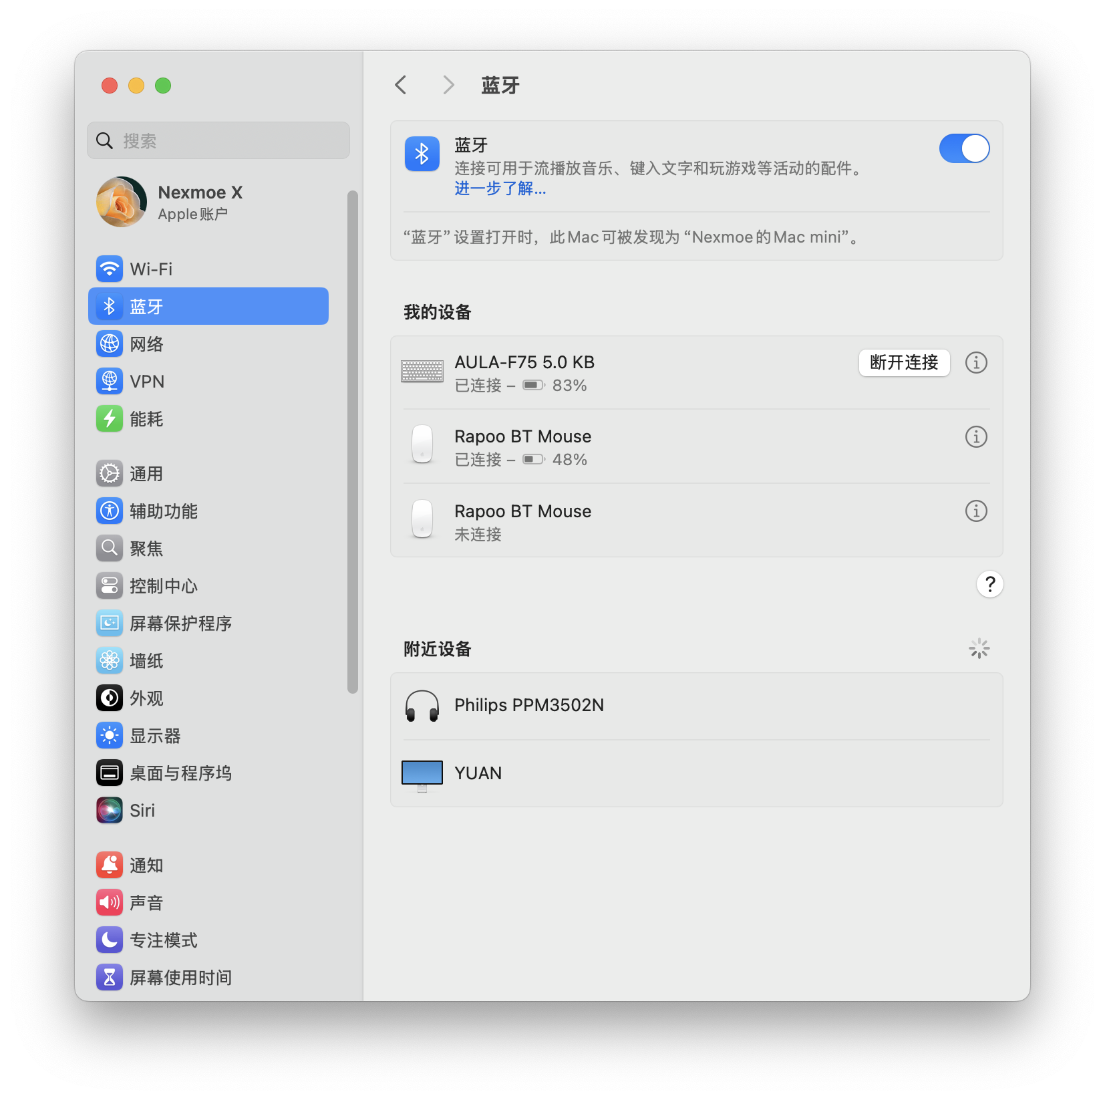Open 能耗 lightning bolt icon
This screenshot has width=1105, height=1100.
click(110, 419)
